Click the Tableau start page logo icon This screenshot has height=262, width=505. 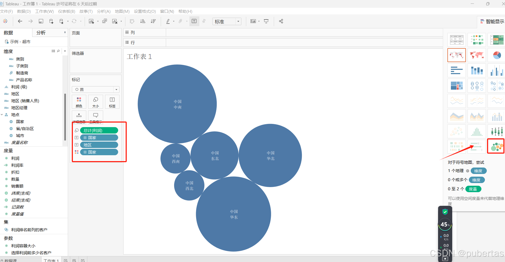click(x=5, y=21)
